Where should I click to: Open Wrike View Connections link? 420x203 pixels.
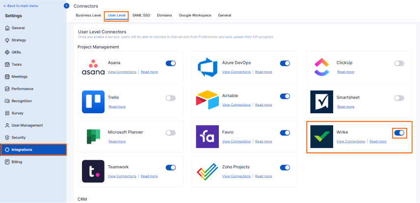351,141
